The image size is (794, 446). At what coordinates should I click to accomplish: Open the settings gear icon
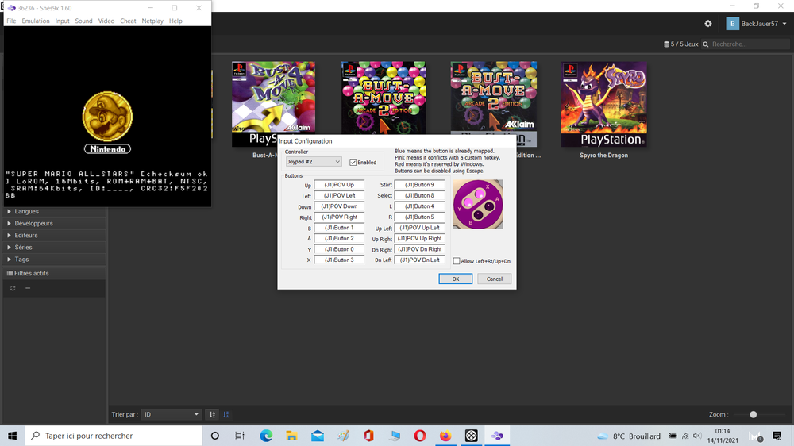point(708,24)
